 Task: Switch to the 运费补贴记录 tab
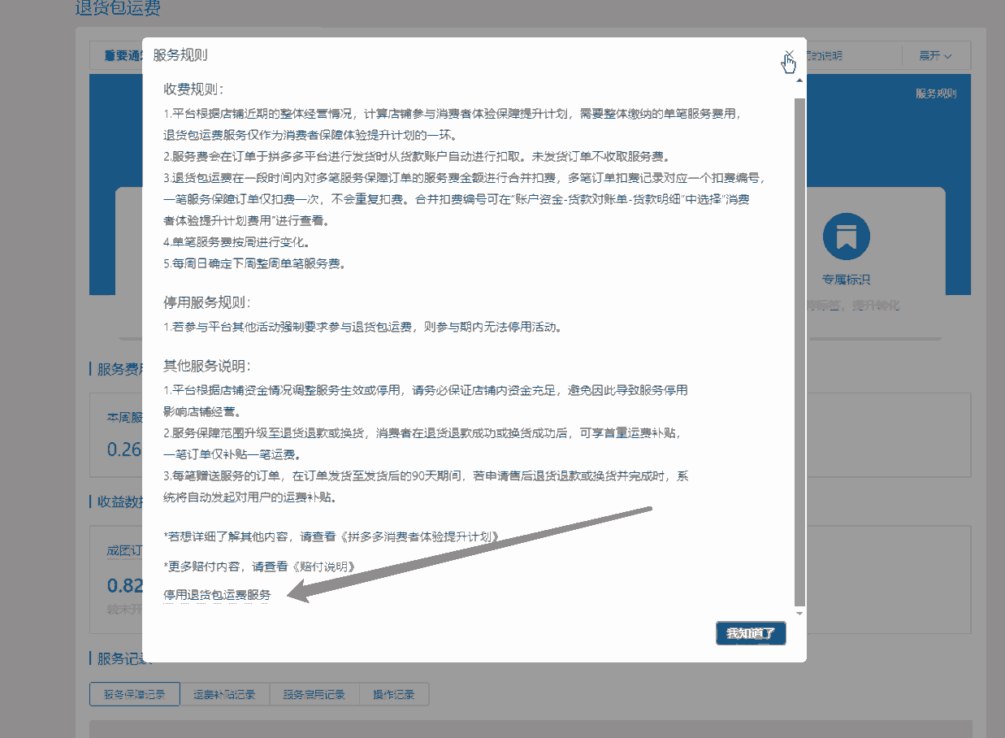[224, 695]
